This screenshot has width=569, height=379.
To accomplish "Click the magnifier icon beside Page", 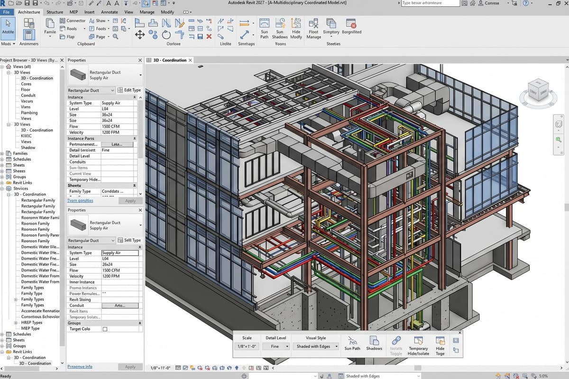I will pos(115,36).
